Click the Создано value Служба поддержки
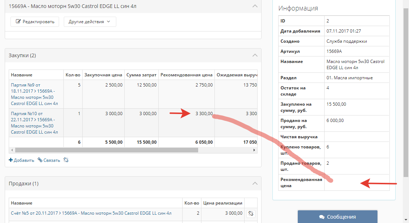 (x=347, y=41)
